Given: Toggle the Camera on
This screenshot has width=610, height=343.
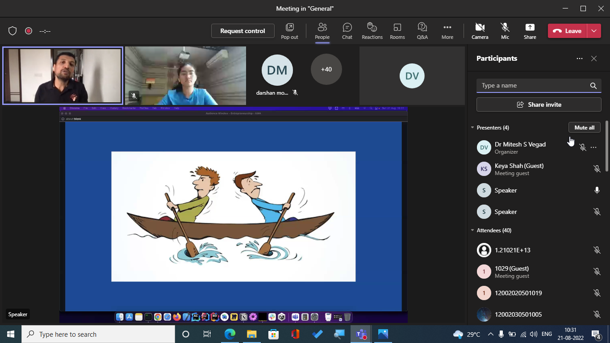Looking at the screenshot, I should click(480, 31).
